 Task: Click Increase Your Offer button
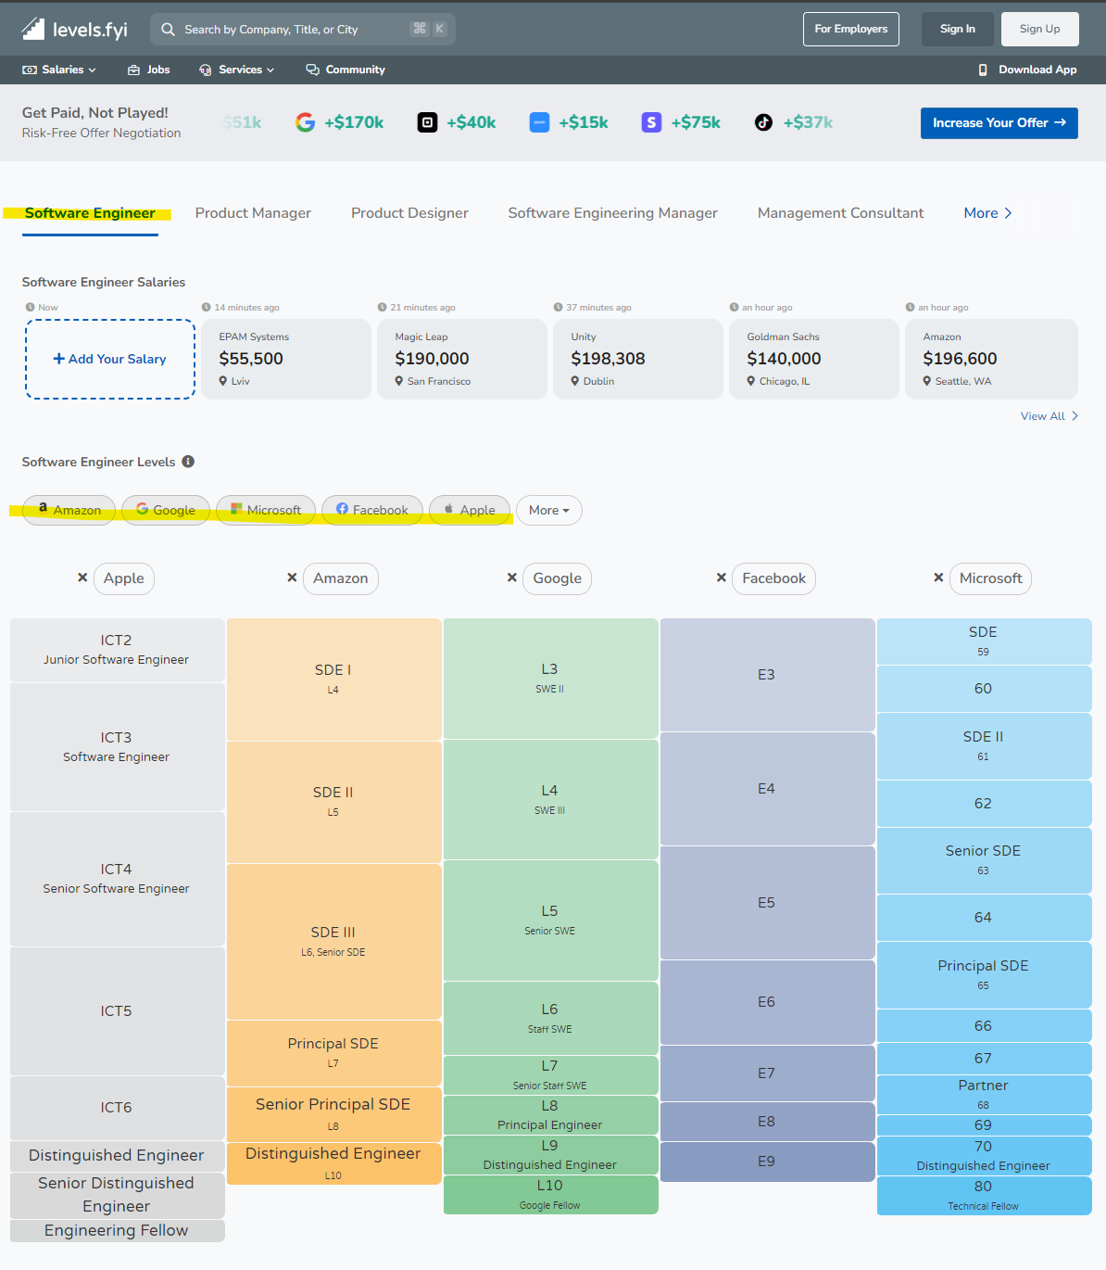pyautogui.click(x=999, y=123)
